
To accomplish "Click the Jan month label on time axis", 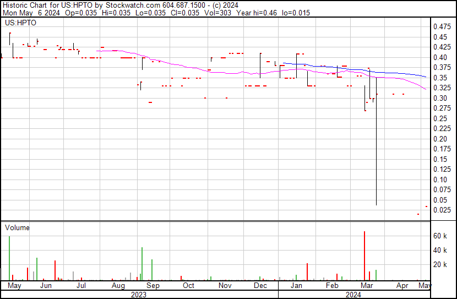I will tap(296, 286).
